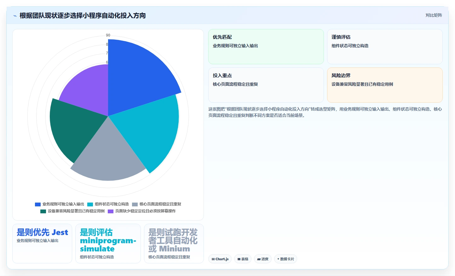Click the description paragraph below the matrix
This screenshot has height=276, width=455.
[325, 112]
